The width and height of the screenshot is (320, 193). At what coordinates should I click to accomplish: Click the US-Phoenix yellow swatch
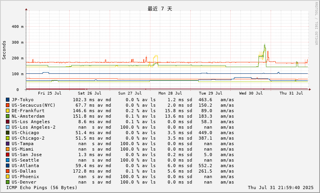pyautogui.click(x=7, y=177)
